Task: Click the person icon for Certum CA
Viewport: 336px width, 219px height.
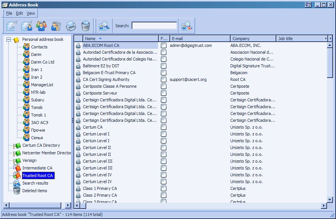Action: coord(79,127)
